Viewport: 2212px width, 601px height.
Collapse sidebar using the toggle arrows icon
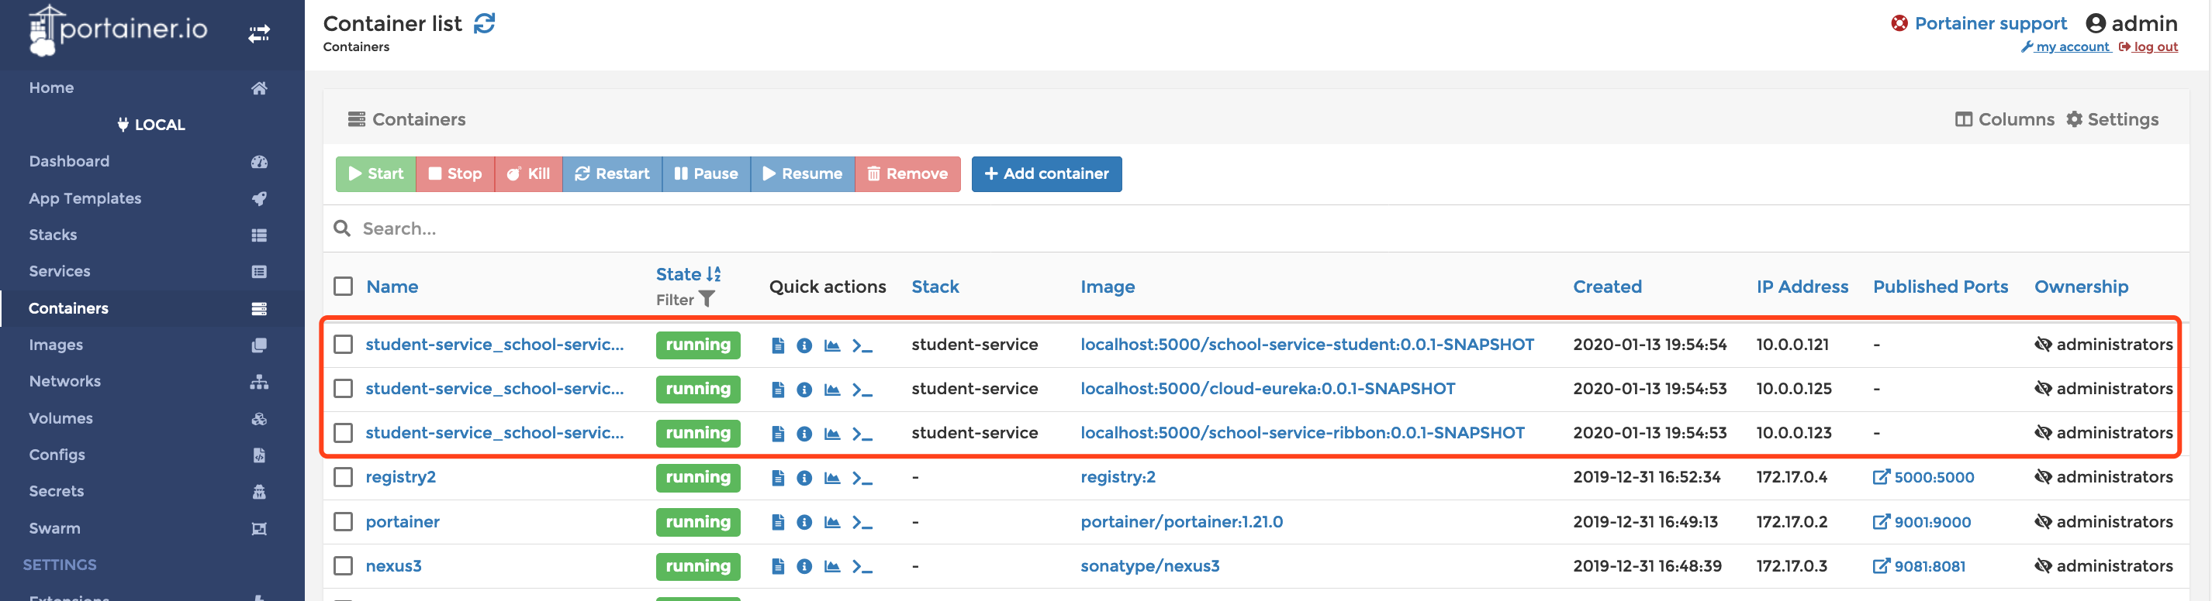259,33
